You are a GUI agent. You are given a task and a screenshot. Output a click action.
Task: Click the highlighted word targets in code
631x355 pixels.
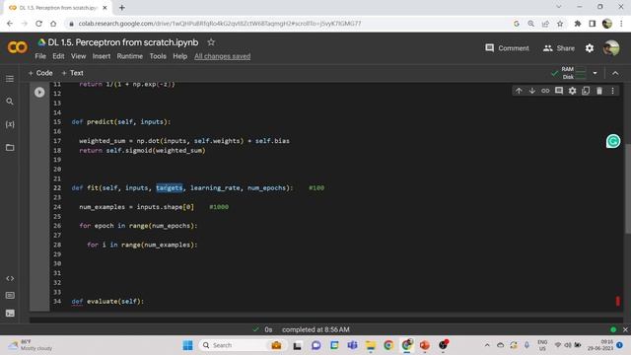click(x=170, y=188)
